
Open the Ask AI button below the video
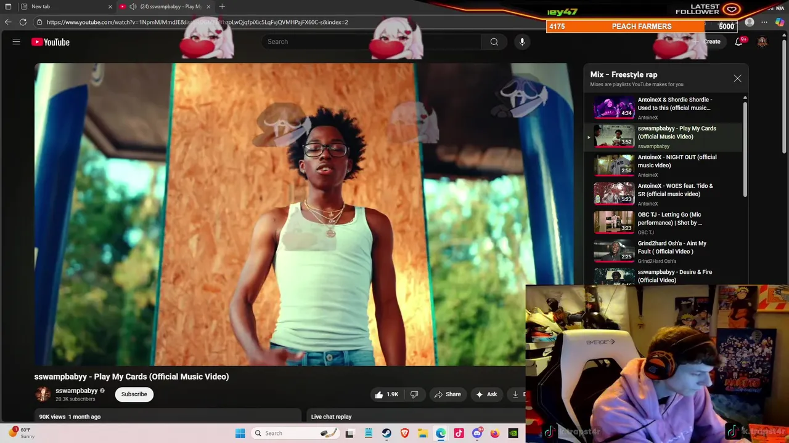point(486,394)
